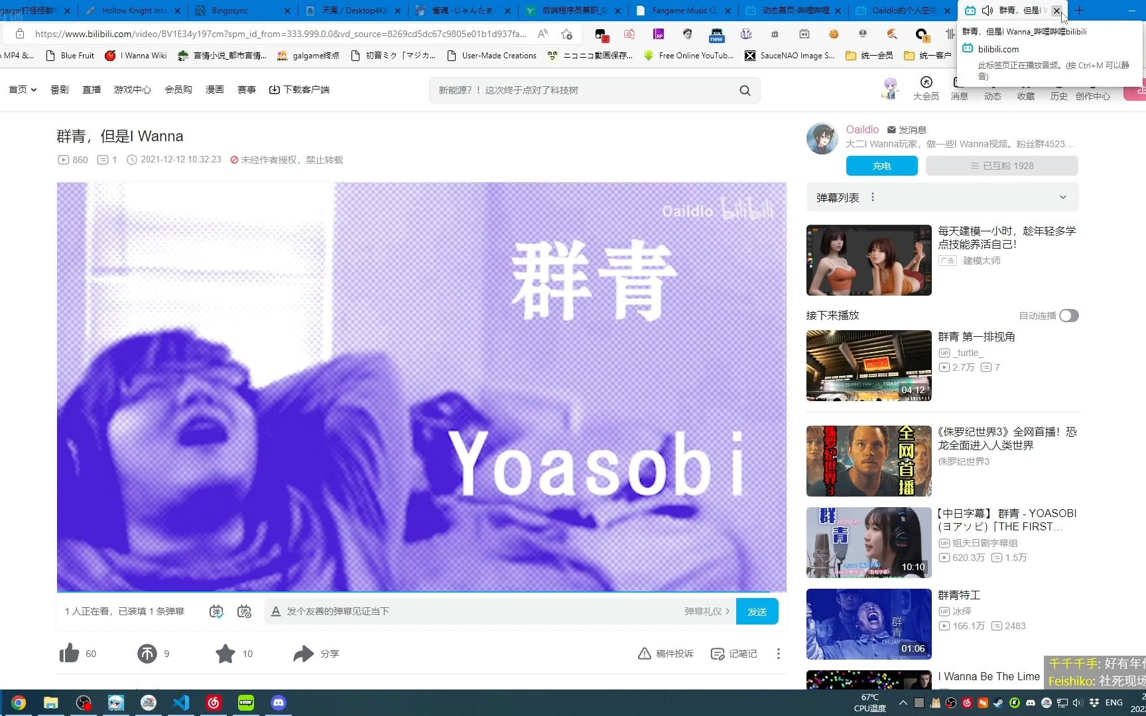Viewport: 1146px width, 716px height.
Task: Click the 已互粉 1928 button
Action: [x=1001, y=166]
